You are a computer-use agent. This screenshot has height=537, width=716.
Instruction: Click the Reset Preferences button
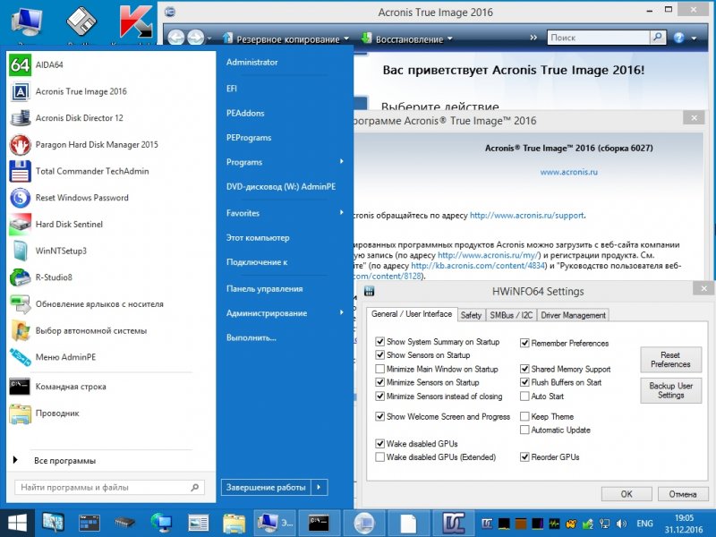pos(670,360)
